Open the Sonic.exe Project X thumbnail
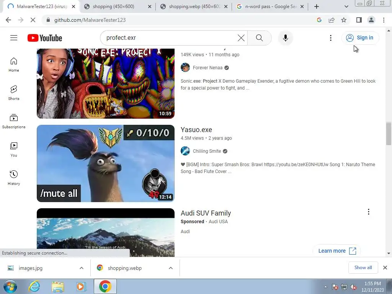 click(106, 83)
